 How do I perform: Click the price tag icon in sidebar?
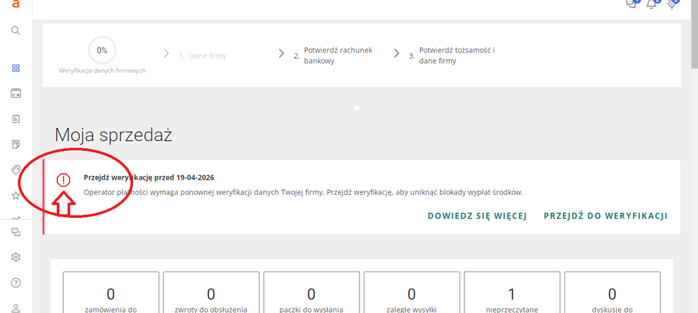pos(15,170)
